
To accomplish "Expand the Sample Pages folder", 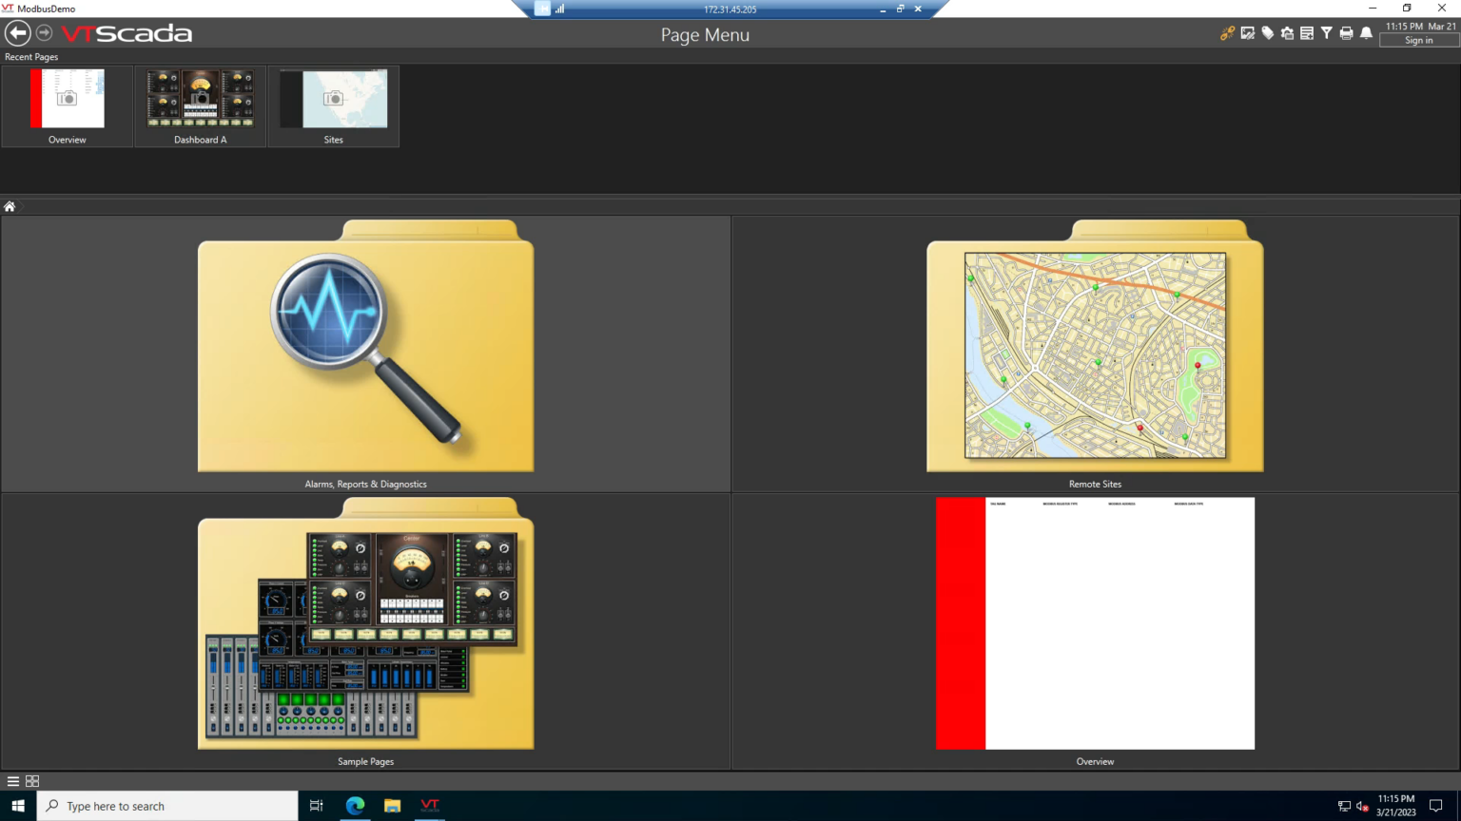I will [365, 627].
